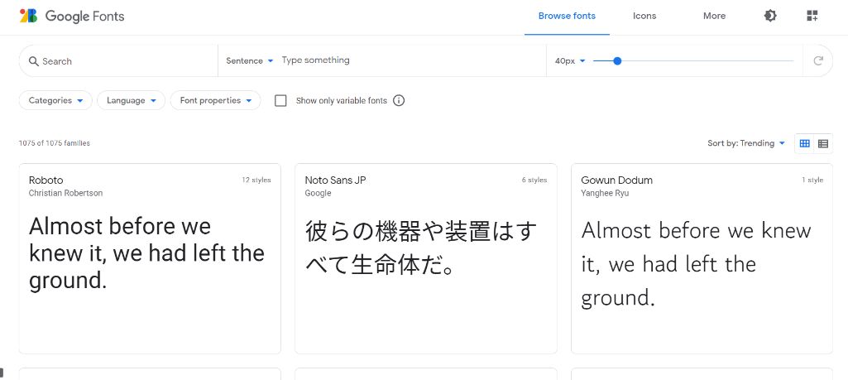Click the Japanese sample text preview
Screen dimensions: 848x380
421,248
